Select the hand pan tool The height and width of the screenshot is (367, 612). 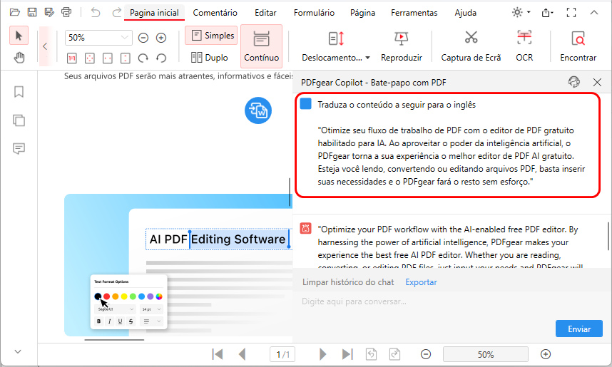click(19, 58)
